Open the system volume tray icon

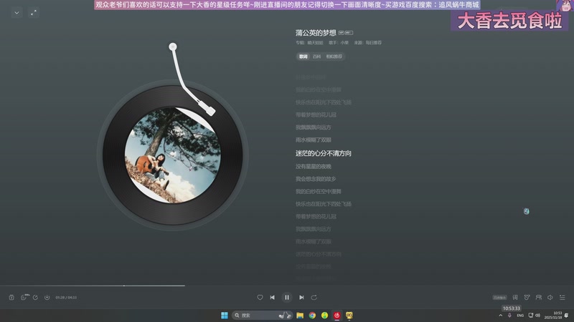click(x=537, y=316)
